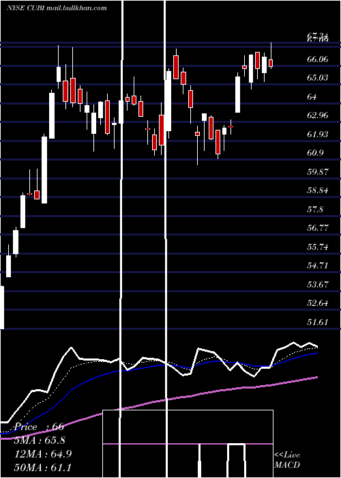Click the 52.64 price axis label
The image size is (341, 478).
(x=318, y=303)
